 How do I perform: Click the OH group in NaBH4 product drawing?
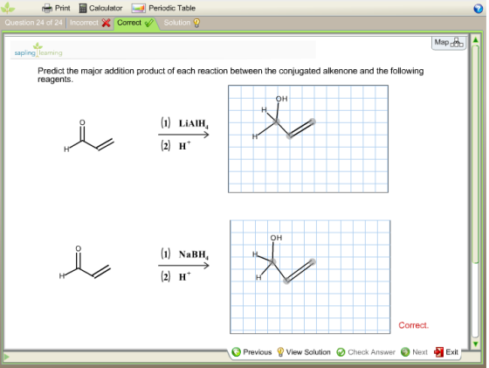pyautogui.click(x=276, y=238)
